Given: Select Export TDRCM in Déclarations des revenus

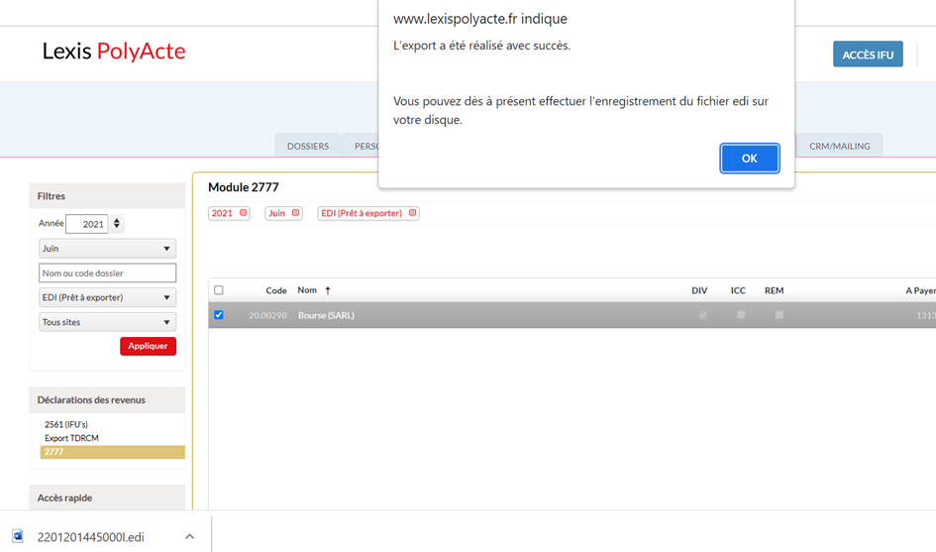Looking at the screenshot, I should tap(71, 438).
